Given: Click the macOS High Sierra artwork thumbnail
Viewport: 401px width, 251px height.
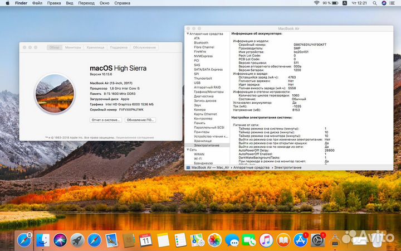Looking at the screenshot, I should coord(55,94).
